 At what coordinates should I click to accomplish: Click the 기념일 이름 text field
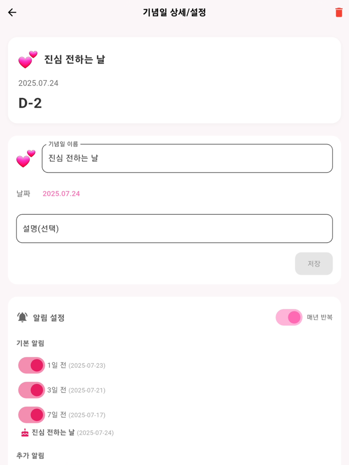(187, 158)
